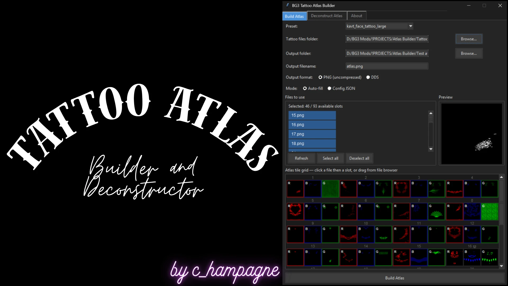Select the R tile of slot 4
Image resolution: width=508 pixels, height=286 pixels.
coord(455,189)
